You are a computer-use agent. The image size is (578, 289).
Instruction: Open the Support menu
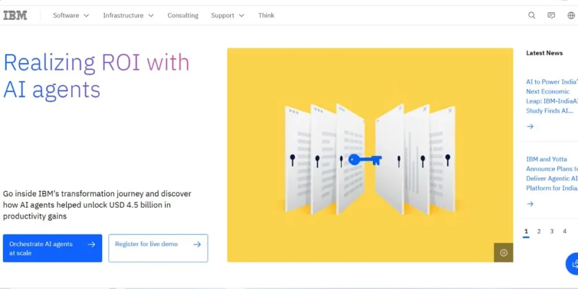(x=227, y=15)
